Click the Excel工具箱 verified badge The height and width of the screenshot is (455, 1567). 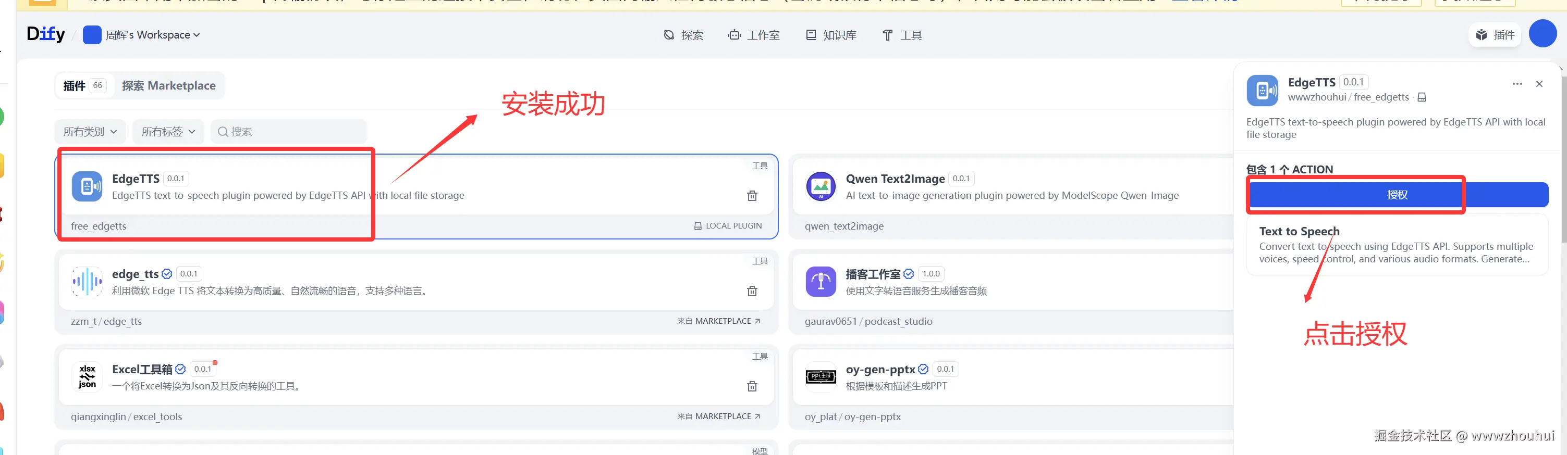(181, 369)
